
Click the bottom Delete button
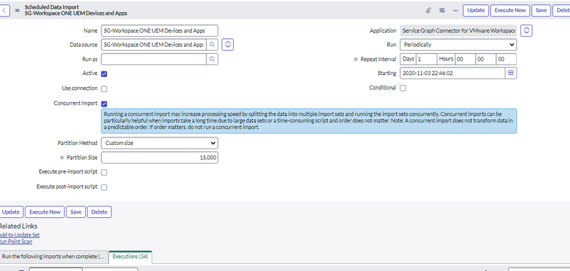click(99, 212)
